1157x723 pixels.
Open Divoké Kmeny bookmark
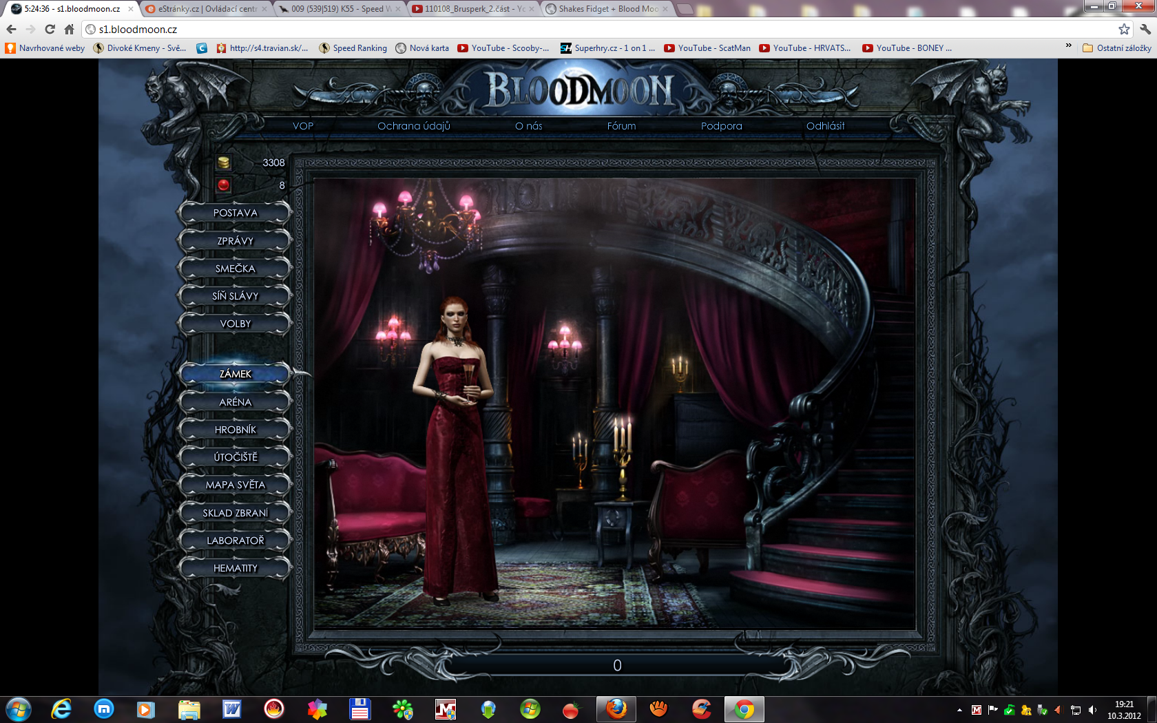tap(140, 48)
